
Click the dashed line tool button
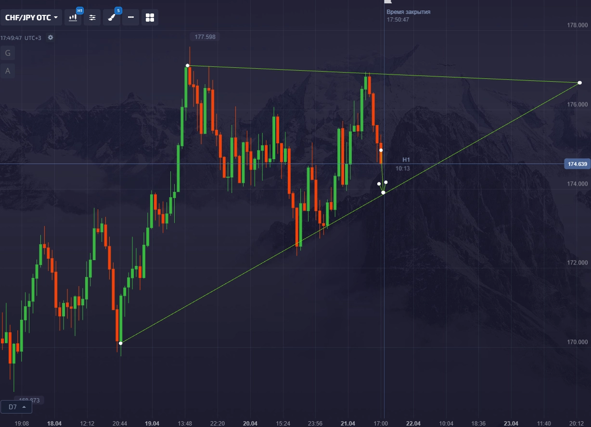click(x=130, y=18)
